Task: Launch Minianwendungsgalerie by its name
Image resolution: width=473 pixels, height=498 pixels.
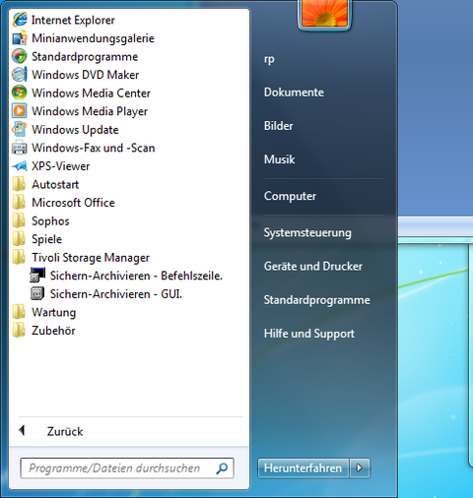Action: tap(93, 38)
